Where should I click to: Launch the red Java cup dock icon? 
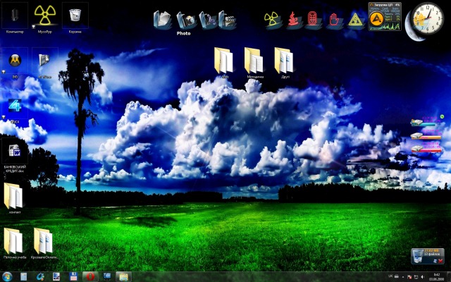pyautogui.click(x=293, y=20)
